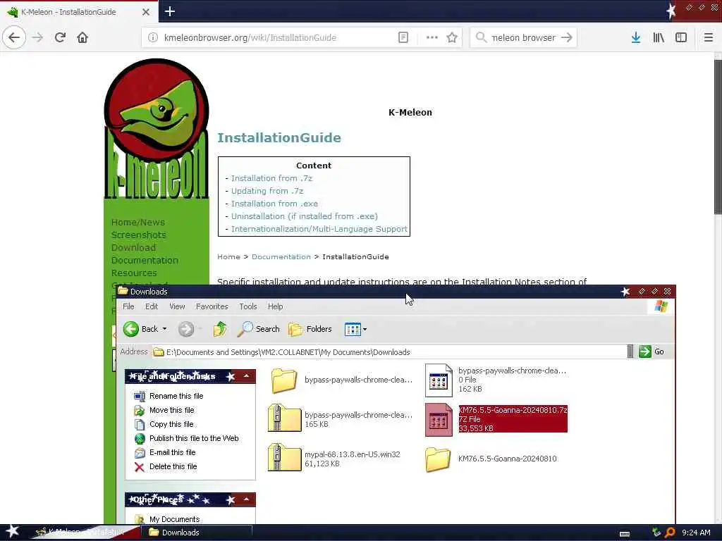The width and height of the screenshot is (722, 541).
Task: Click the Explorer Forward button
Action: (x=186, y=329)
